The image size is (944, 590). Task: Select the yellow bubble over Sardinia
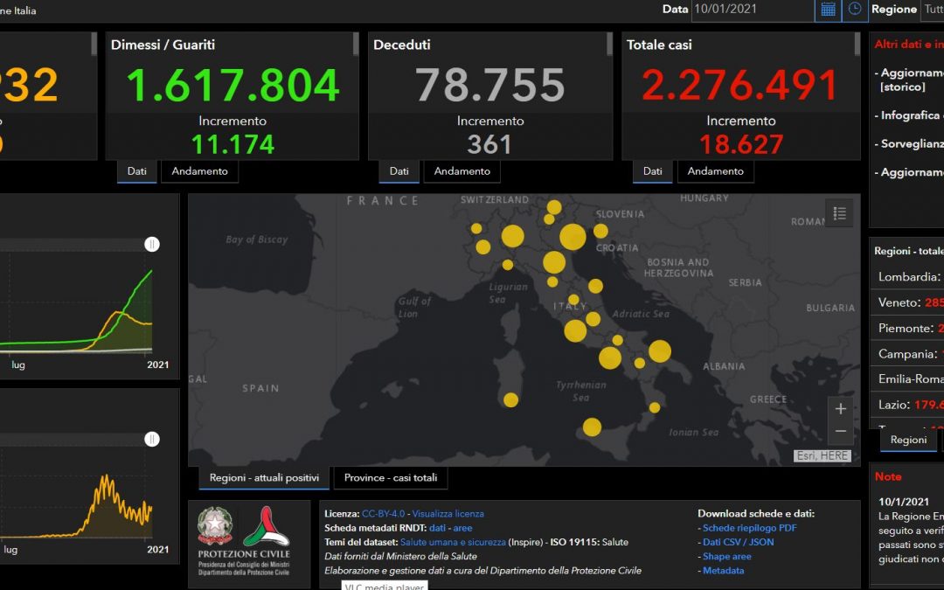coord(510,399)
